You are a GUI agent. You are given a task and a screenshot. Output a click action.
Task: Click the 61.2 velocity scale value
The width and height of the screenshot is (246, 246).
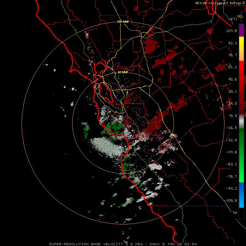tap(233, 67)
